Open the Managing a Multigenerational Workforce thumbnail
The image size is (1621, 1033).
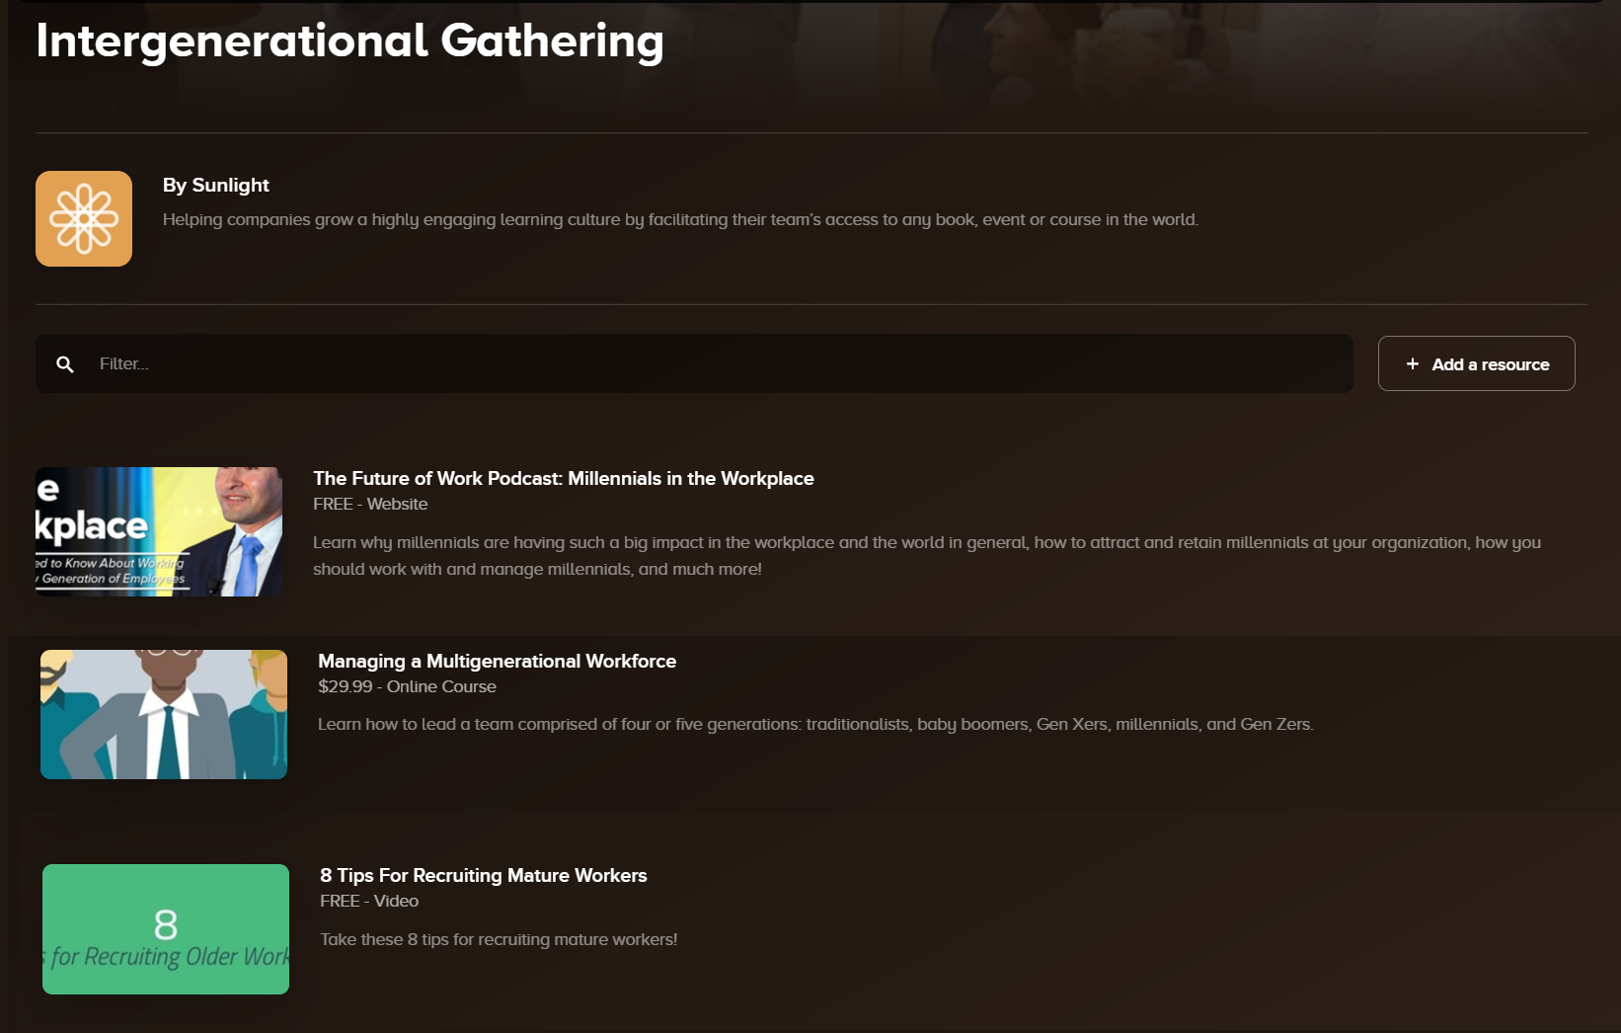[x=164, y=714]
